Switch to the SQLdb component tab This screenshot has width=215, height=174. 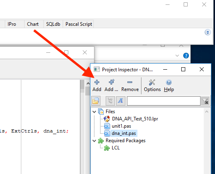(53, 24)
